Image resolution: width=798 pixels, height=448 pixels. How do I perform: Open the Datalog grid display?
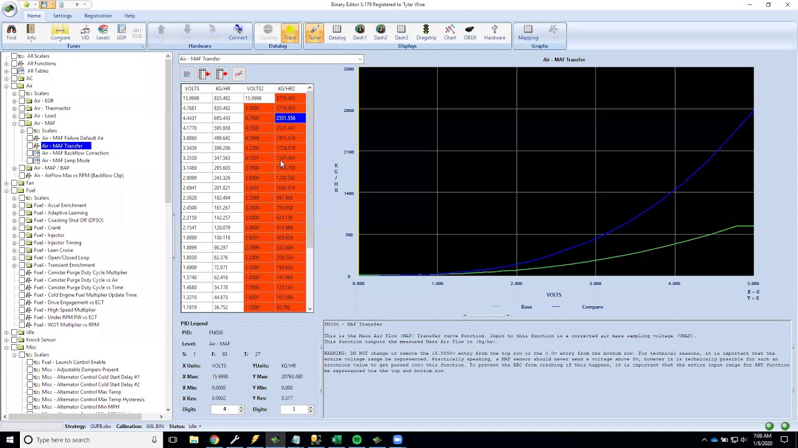coord(337,32)
